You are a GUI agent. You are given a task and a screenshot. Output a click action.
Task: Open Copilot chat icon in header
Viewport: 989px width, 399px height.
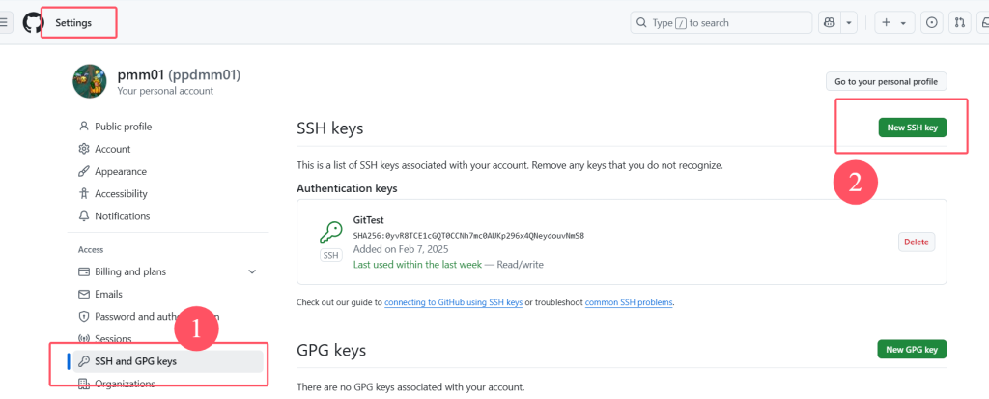pos(829,22)
